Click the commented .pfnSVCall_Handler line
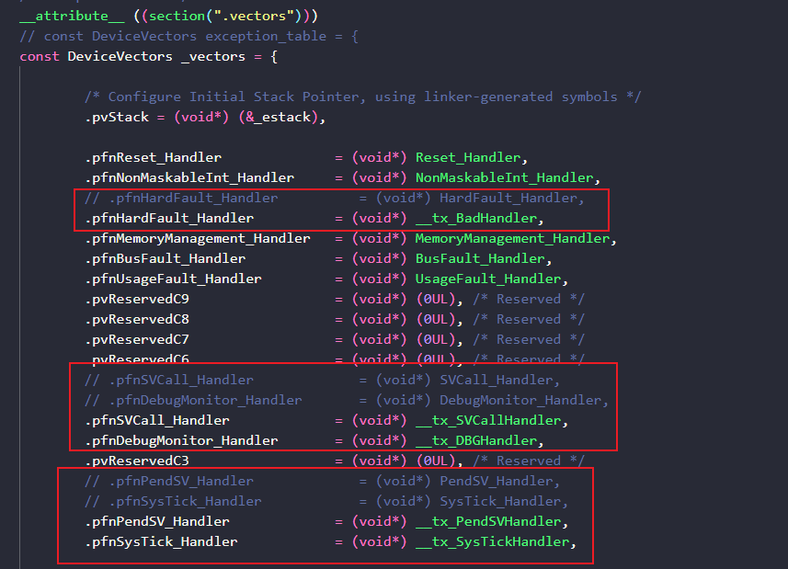Screen dimensions: 788x569 click(322, 380)
